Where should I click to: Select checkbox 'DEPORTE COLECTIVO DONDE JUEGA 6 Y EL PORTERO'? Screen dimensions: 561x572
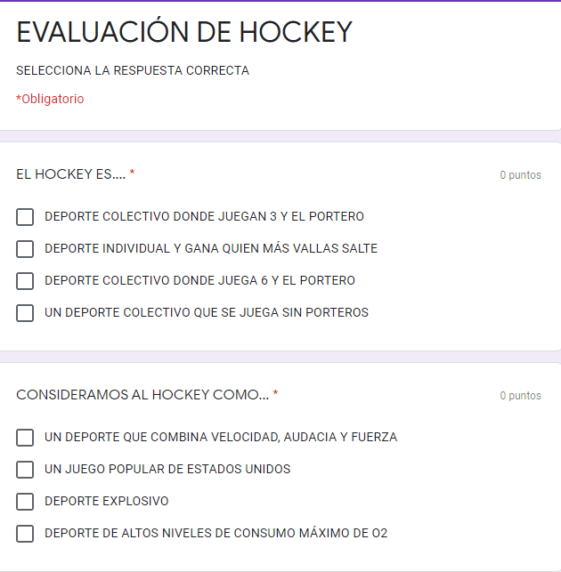(25, 281)
